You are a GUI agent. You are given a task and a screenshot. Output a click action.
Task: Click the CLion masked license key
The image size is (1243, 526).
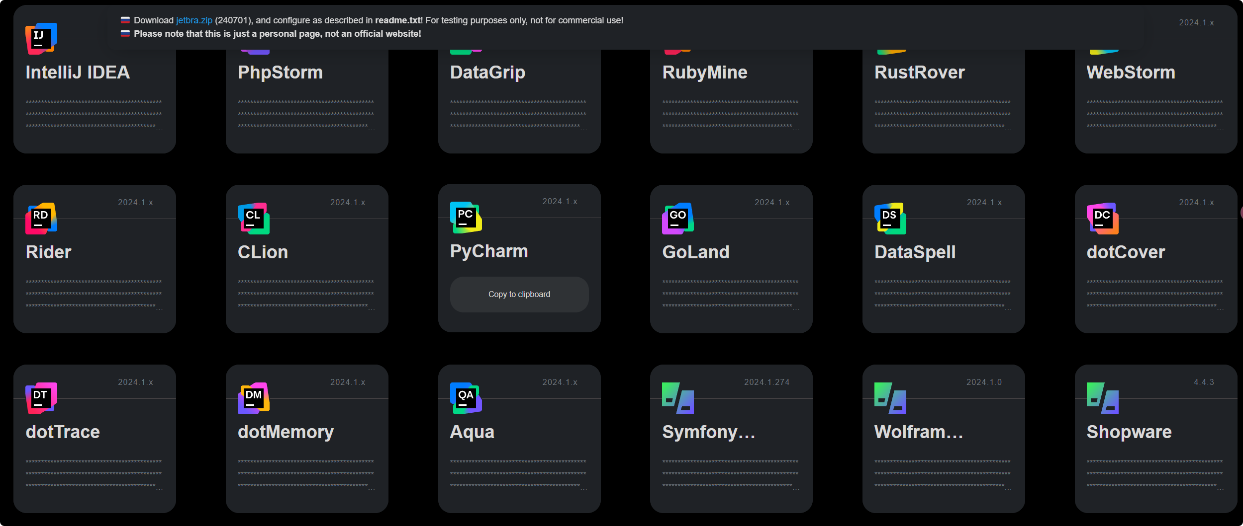click(x=306, y=294)
